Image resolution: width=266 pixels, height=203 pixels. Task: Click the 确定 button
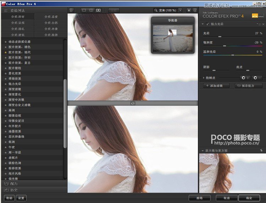pos(249,198)
